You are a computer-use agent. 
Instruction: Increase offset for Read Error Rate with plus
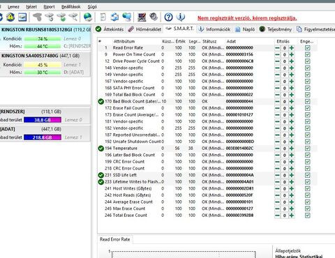292,48
